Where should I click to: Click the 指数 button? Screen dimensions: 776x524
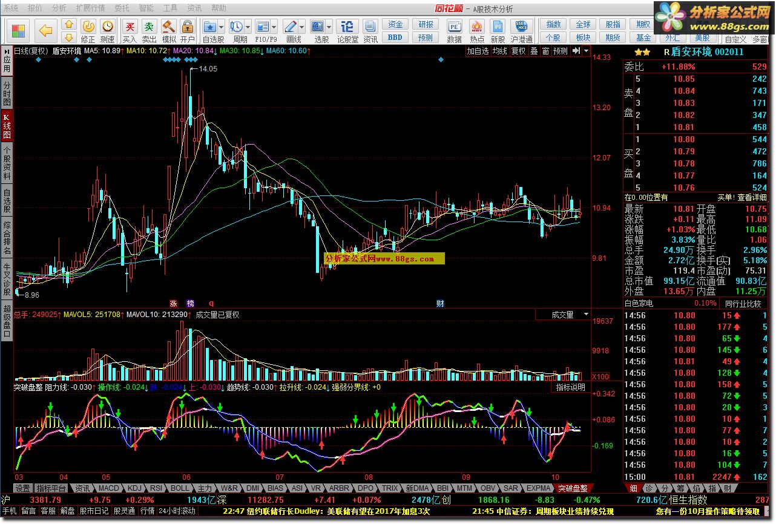(553, 24)
